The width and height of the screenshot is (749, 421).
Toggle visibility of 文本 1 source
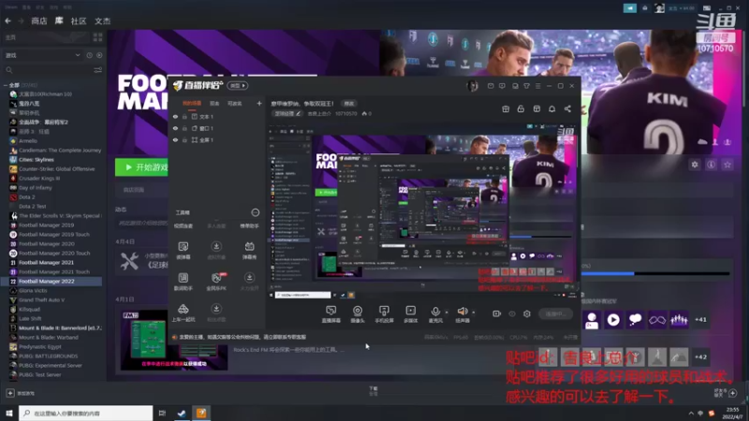click(175, 117)
